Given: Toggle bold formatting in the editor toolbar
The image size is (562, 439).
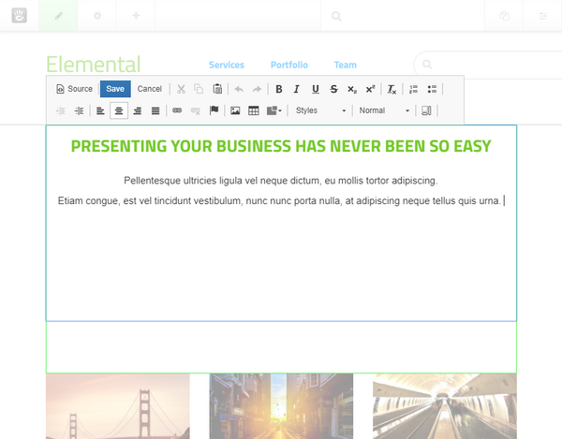Looking at the screenshot, I should [278, 89].
